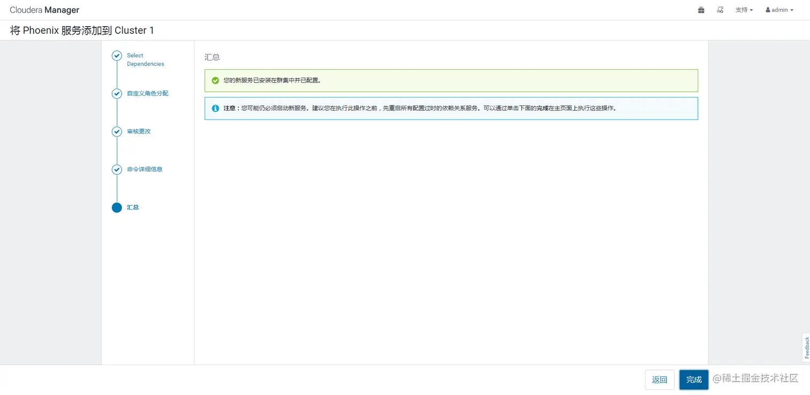The image size is (810, 395).
Task: Click the 注意 restart notice text
Action: tap(421, 108)
